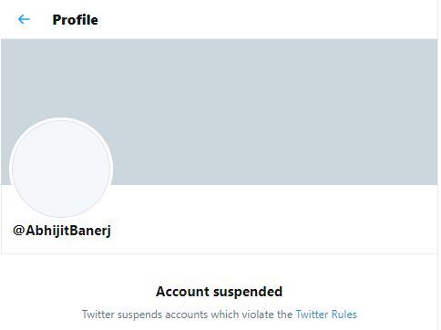Click the Account suspended heading
The height and width of the screenshot is (330, 441).
click(x=219, y=292)
